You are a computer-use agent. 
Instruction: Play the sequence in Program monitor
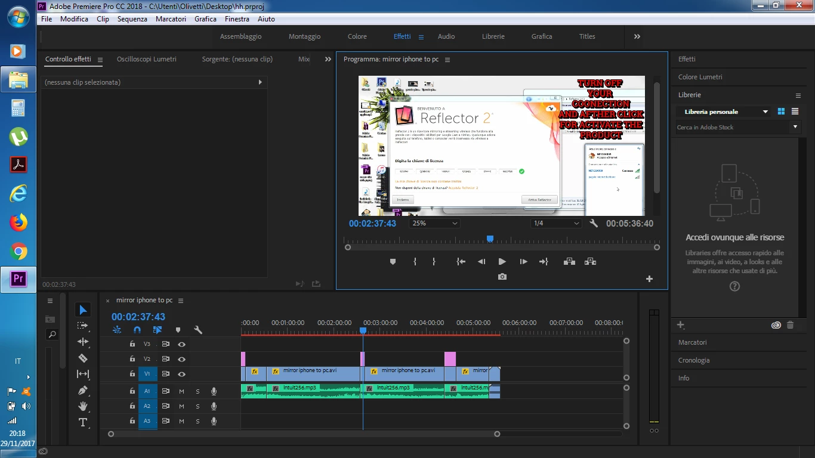pyautogui.click(x=502, y=262)
